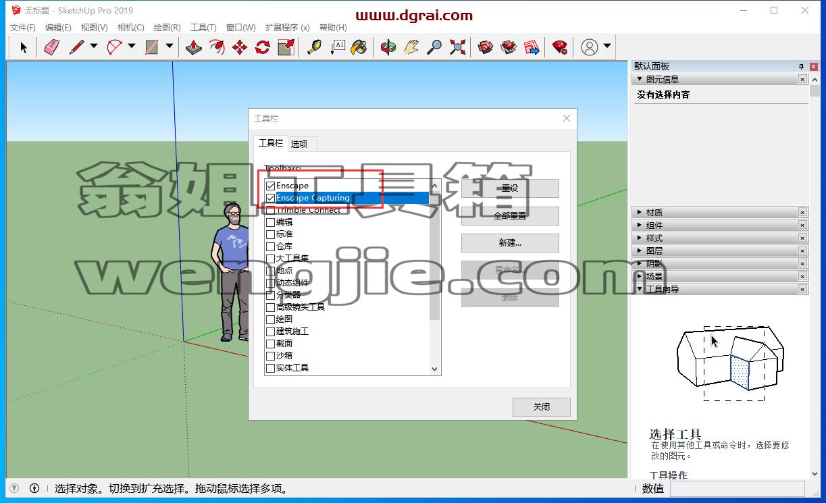Check the 高级镜头工具 checkbox
The width and height of the screenshot is (826, 503).
tap(271, 307)
